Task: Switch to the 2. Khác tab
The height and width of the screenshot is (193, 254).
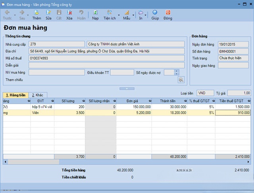Action: point(38,95)
